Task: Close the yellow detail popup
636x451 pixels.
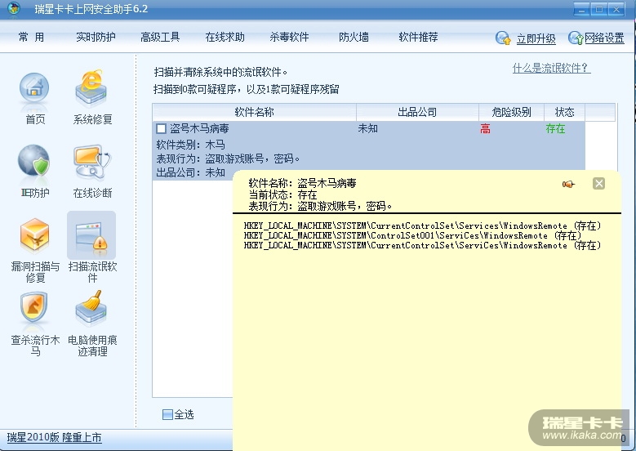Action: coord(598,184)
